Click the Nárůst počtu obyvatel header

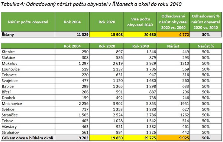pos(28,22)
